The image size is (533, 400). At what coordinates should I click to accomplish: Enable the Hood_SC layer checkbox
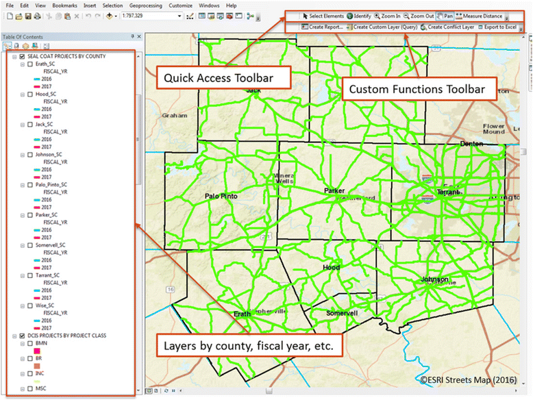coord(30,94)
